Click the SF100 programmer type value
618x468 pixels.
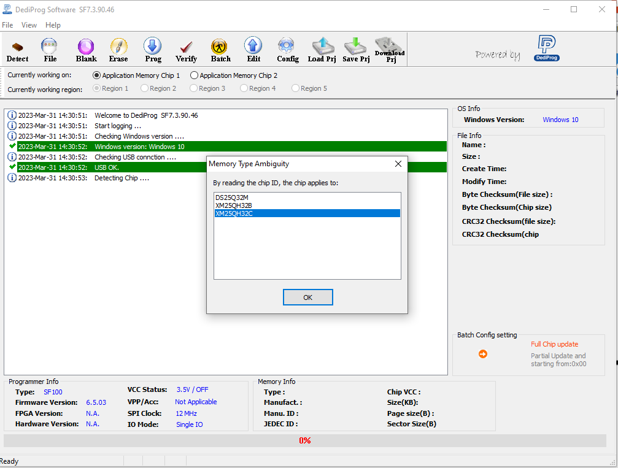(53, 392)
